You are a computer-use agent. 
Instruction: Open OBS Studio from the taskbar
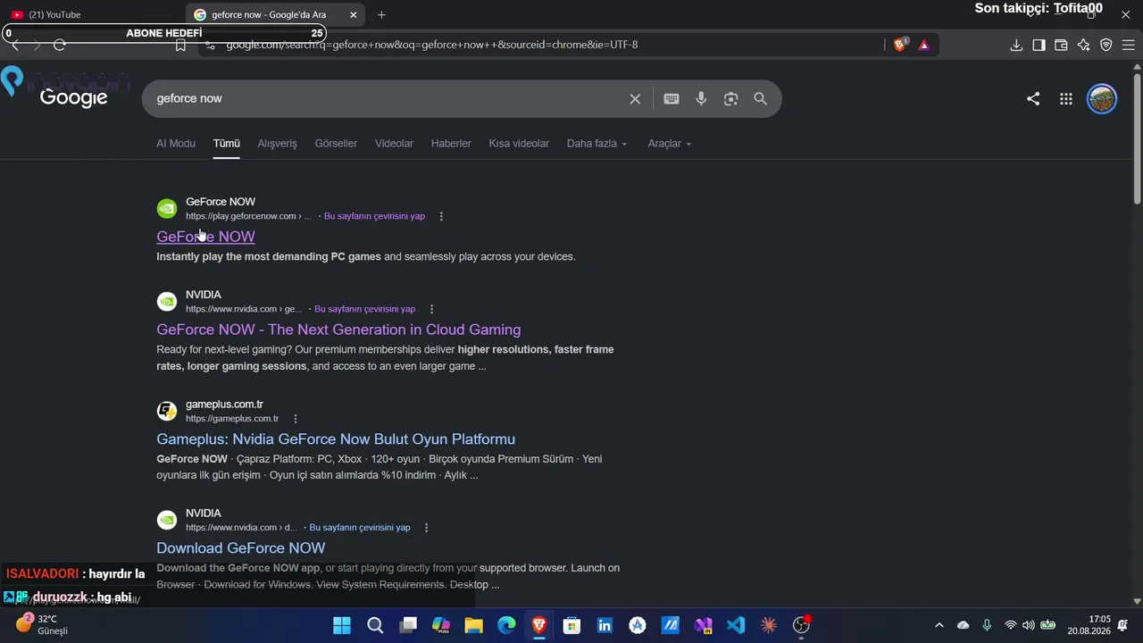pos(802,625)
